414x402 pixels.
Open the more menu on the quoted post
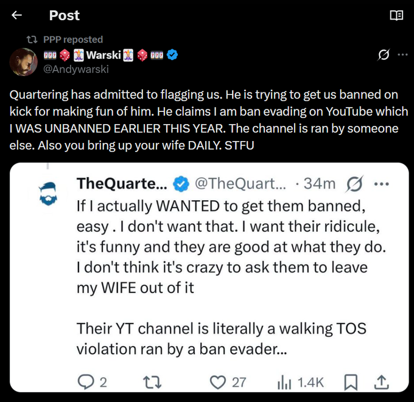(381, 182)
